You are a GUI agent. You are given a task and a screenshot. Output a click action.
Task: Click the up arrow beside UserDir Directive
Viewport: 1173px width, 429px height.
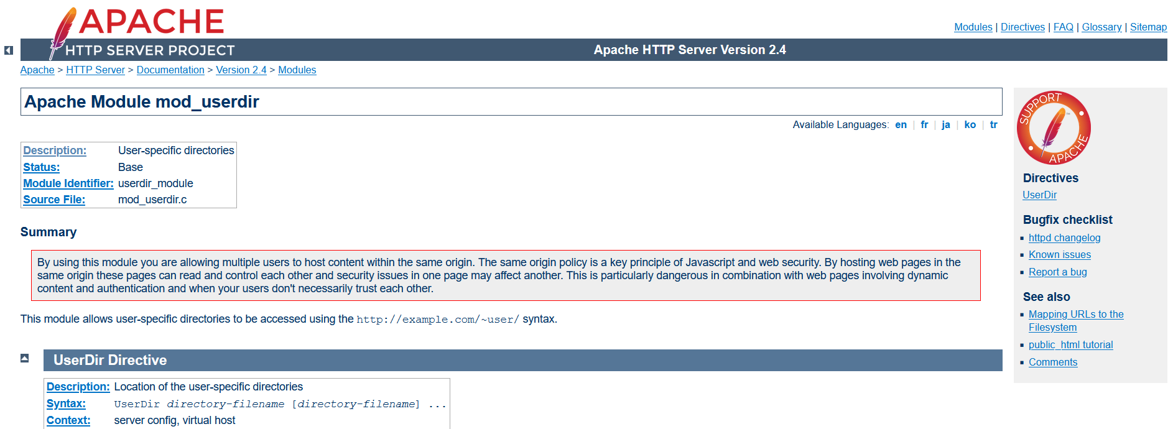[24, 358]
